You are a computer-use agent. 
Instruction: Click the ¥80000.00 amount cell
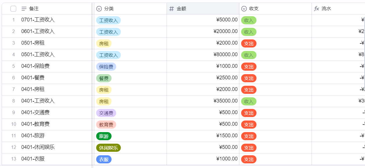point(225,54)
